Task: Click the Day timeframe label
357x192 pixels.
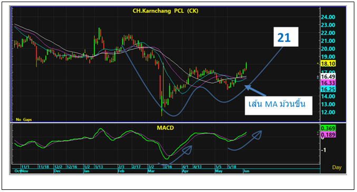Action: [x=337, y=167]
